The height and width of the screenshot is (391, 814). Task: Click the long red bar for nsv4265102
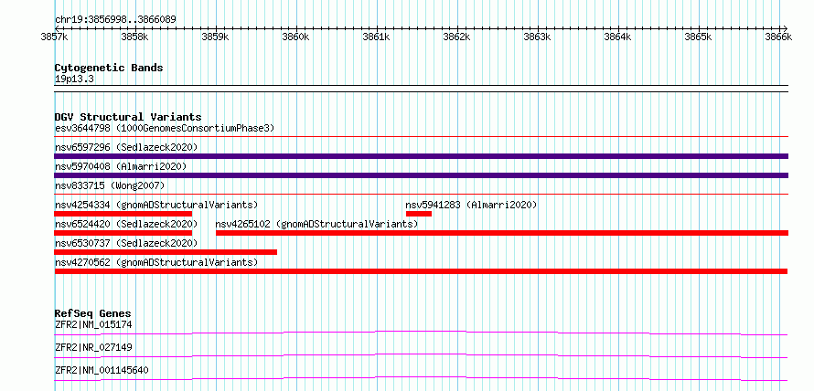click(x=502, y=233)
